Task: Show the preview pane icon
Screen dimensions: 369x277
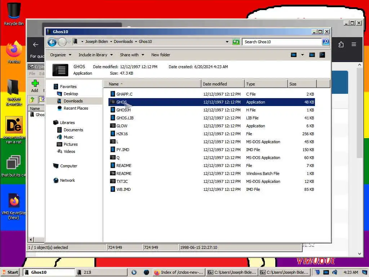Action: (x=312, y=55)
